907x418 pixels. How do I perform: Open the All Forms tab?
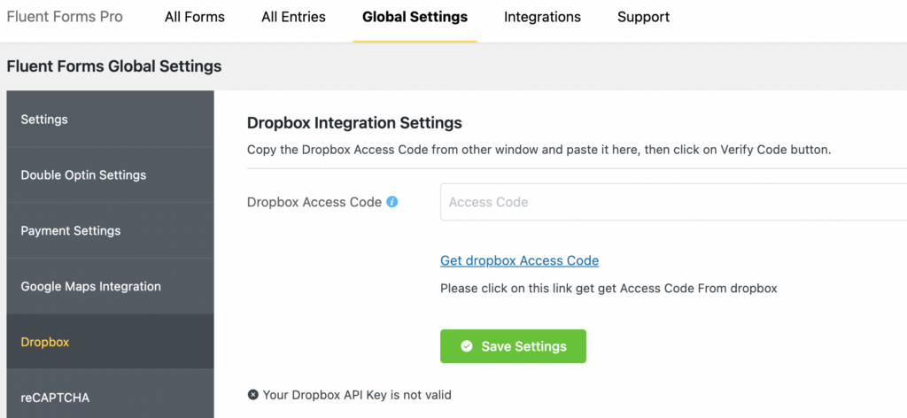(x=194, y=17)
